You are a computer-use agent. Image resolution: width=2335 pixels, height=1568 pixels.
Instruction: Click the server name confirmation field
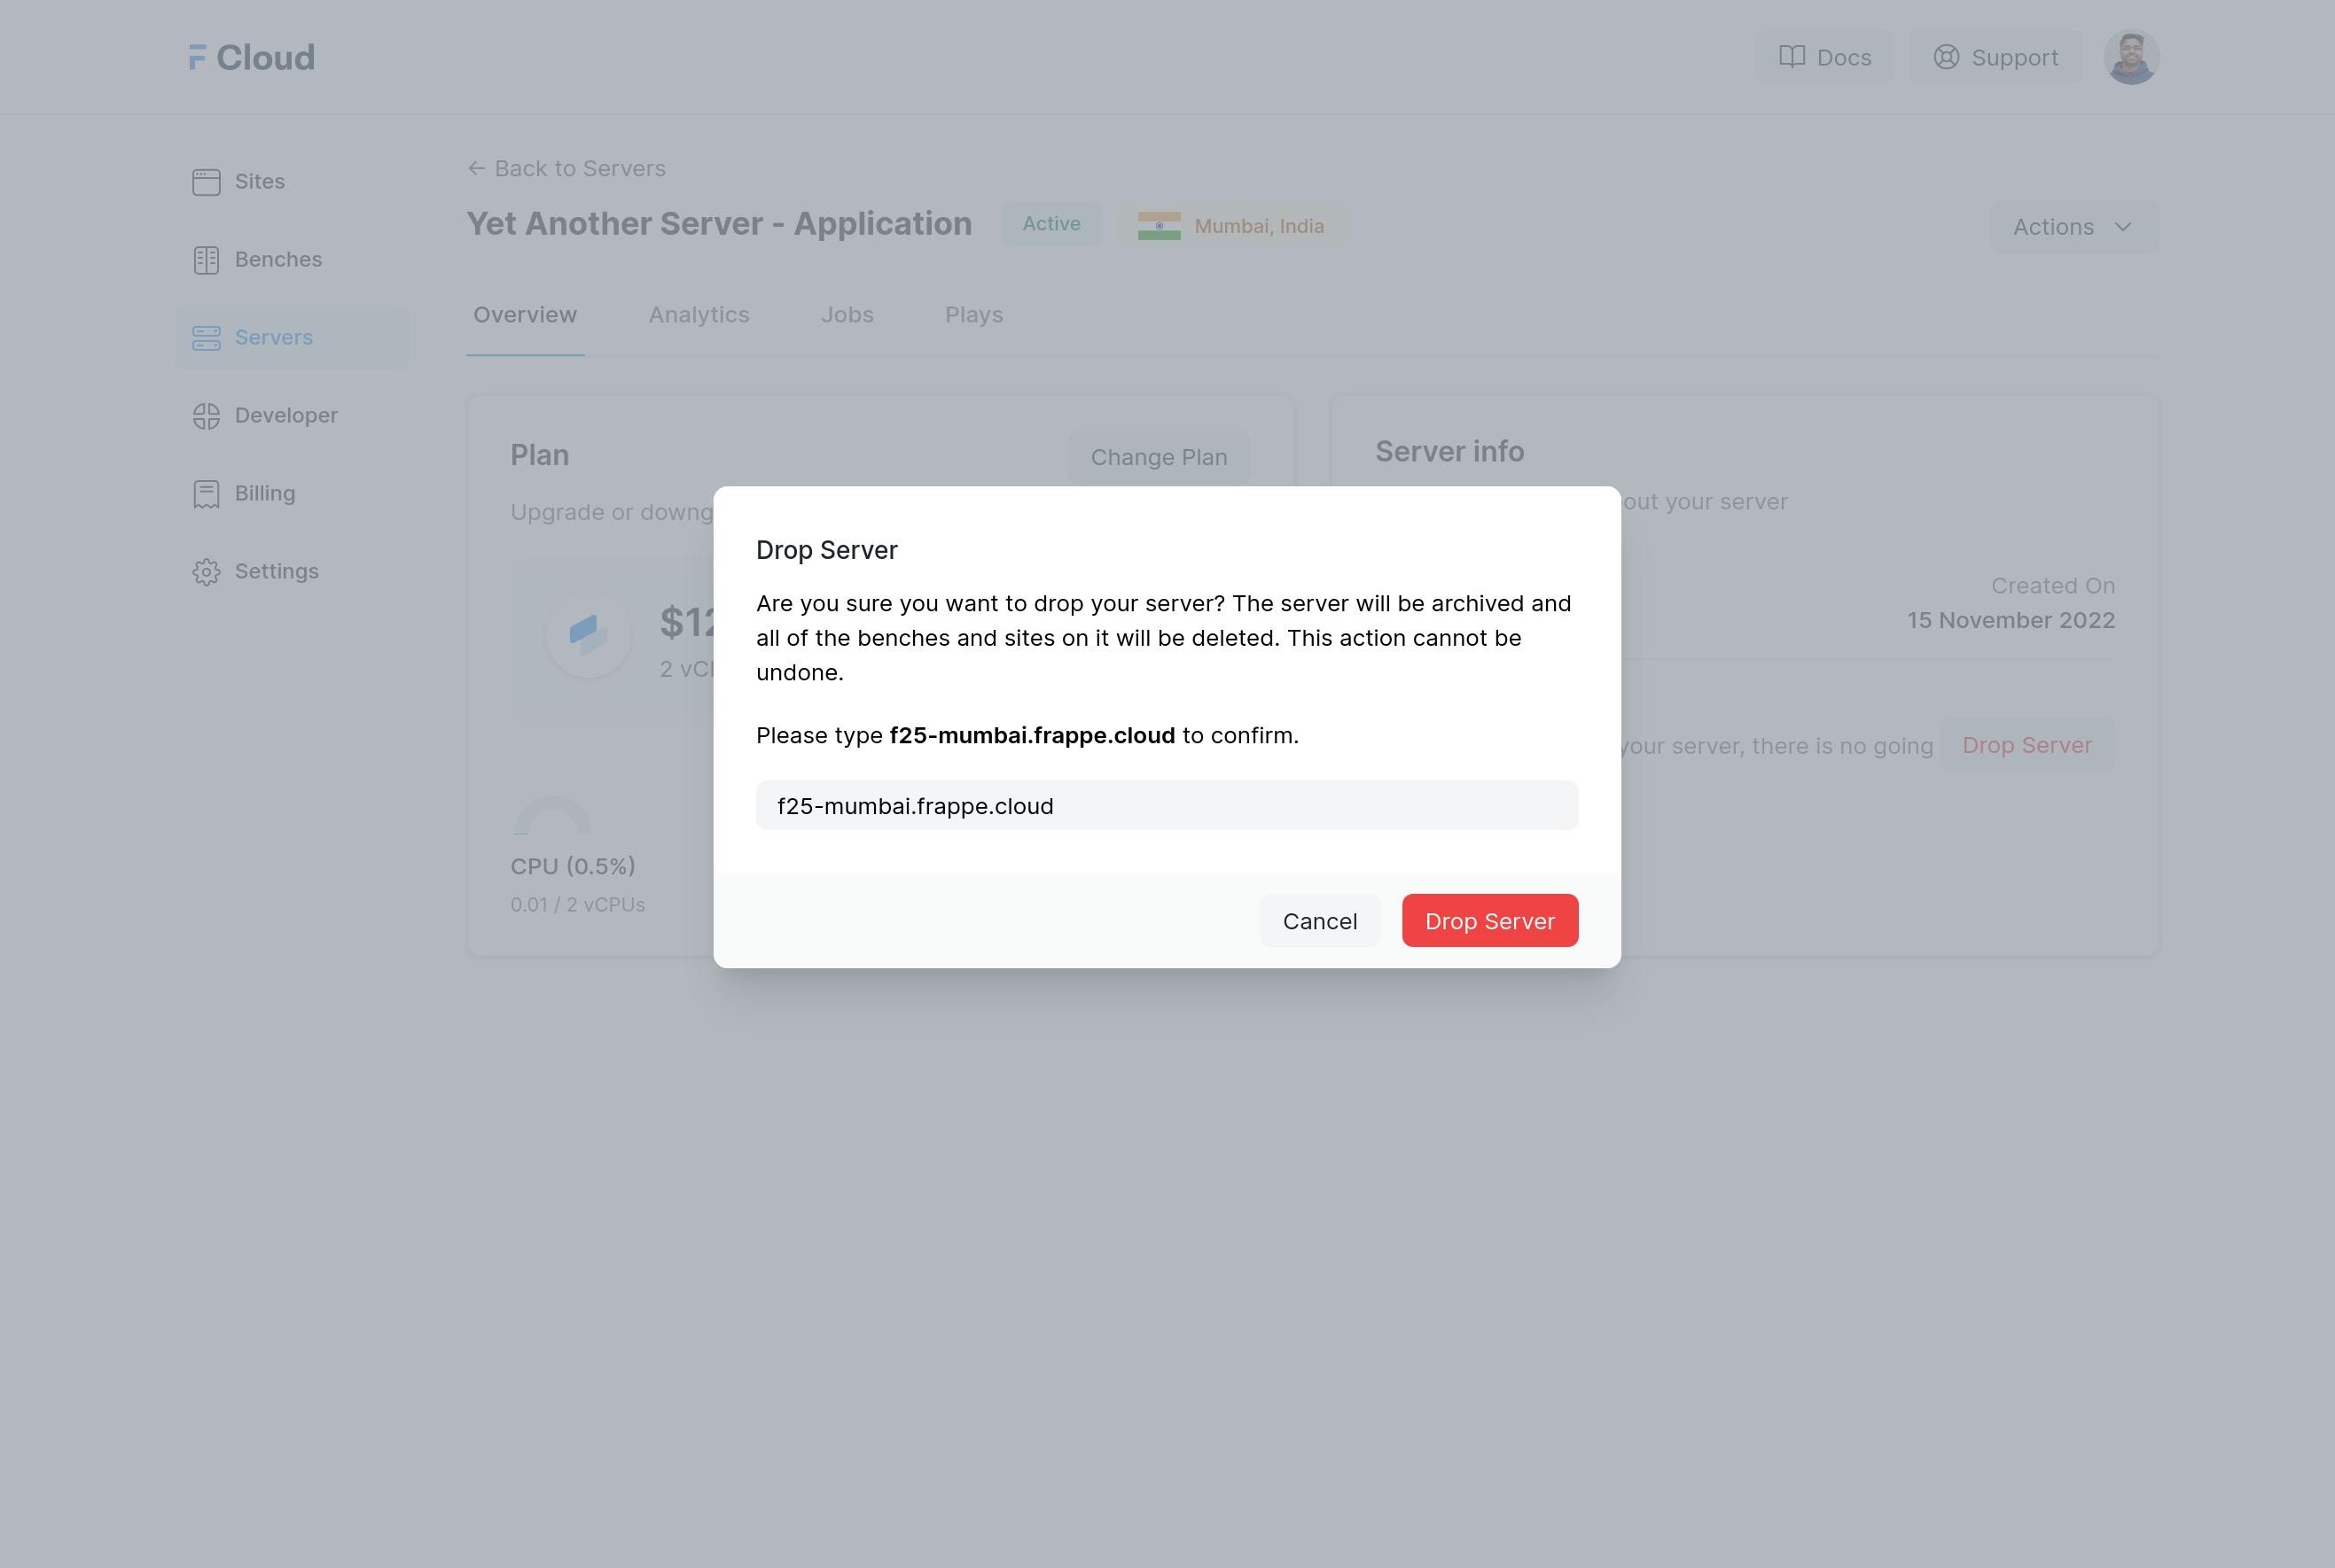1167,806
